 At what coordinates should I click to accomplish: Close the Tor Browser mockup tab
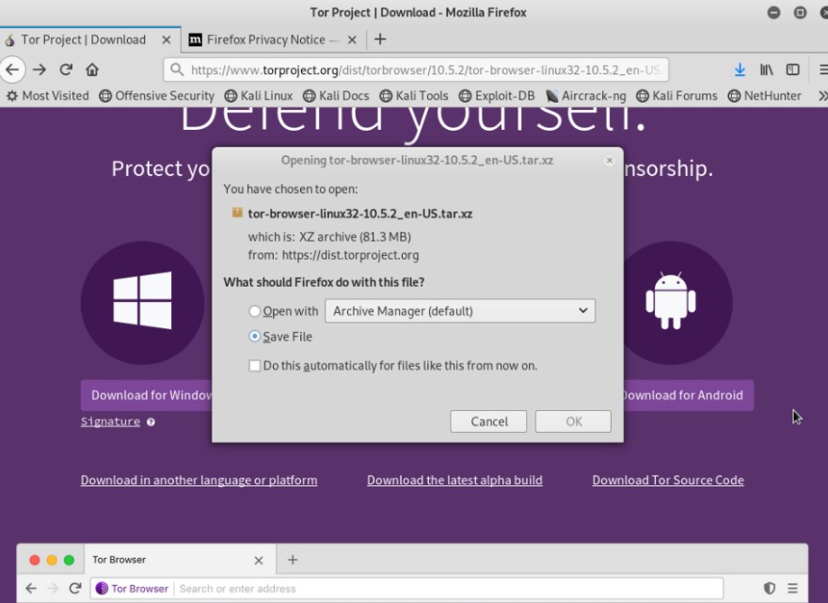259,561
